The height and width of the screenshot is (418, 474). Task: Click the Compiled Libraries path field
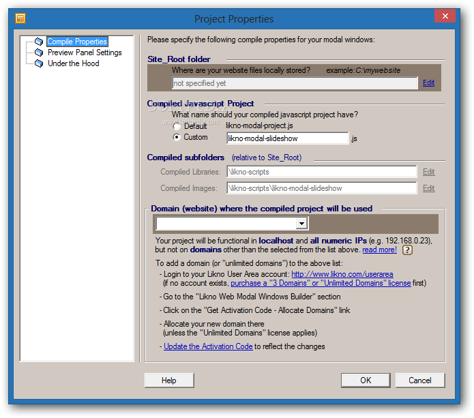(x=322, y=172)
